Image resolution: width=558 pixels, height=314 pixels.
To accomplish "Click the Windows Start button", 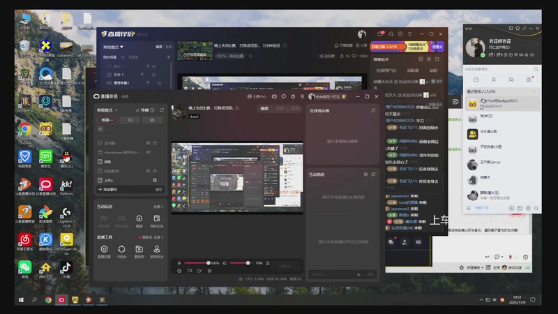I will pyautogui.click(x=21, y=300).
